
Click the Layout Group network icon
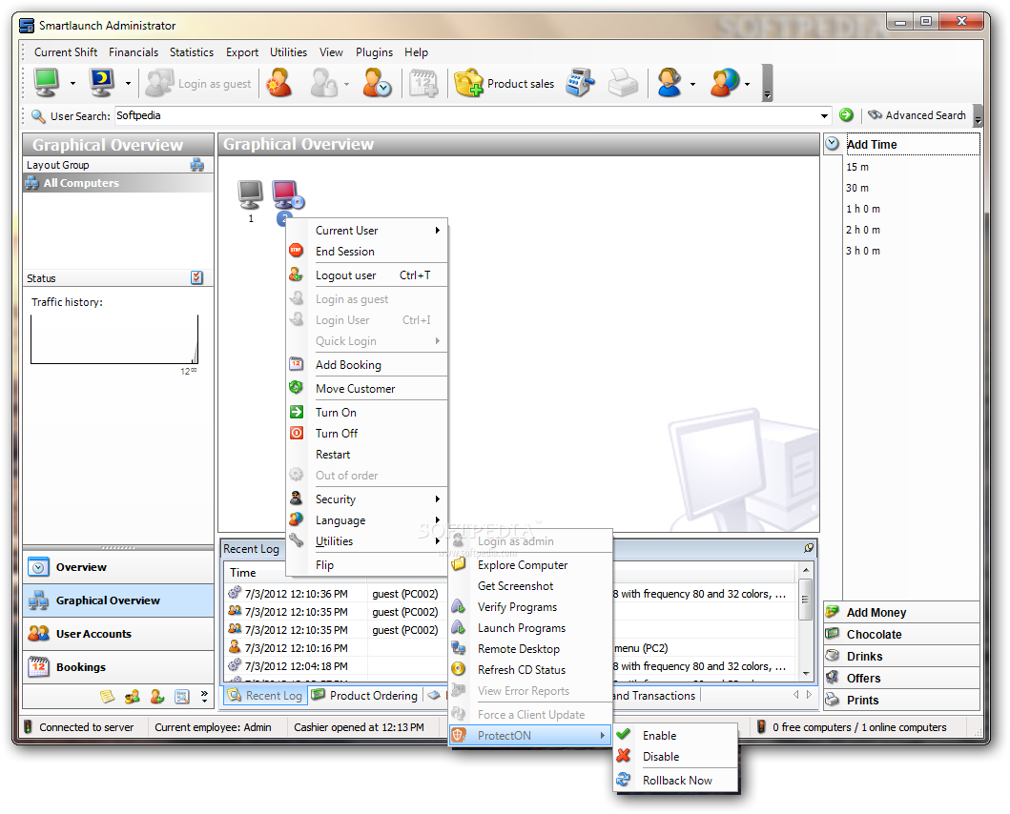(197, 165)
